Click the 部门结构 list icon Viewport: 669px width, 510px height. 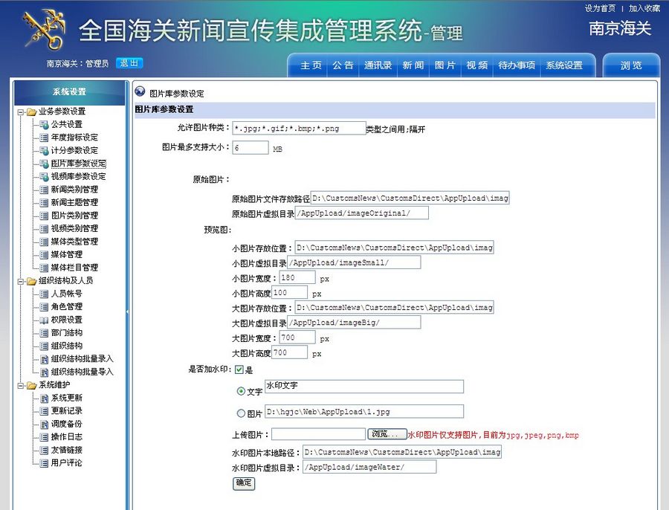click(44, 333)
